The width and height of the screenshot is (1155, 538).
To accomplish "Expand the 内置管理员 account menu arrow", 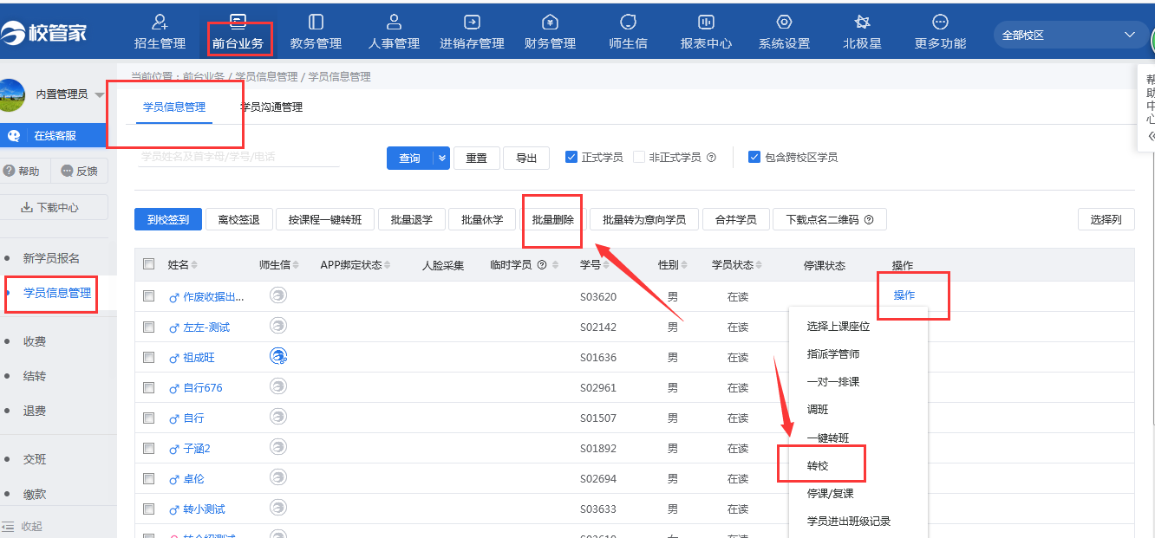I will (x=100, y=95).
